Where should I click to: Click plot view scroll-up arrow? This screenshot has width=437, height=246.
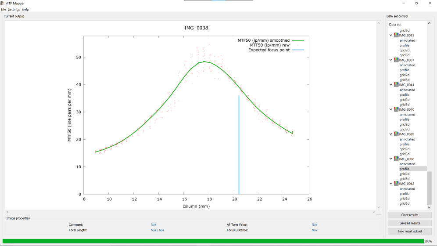tap(379, 23)
